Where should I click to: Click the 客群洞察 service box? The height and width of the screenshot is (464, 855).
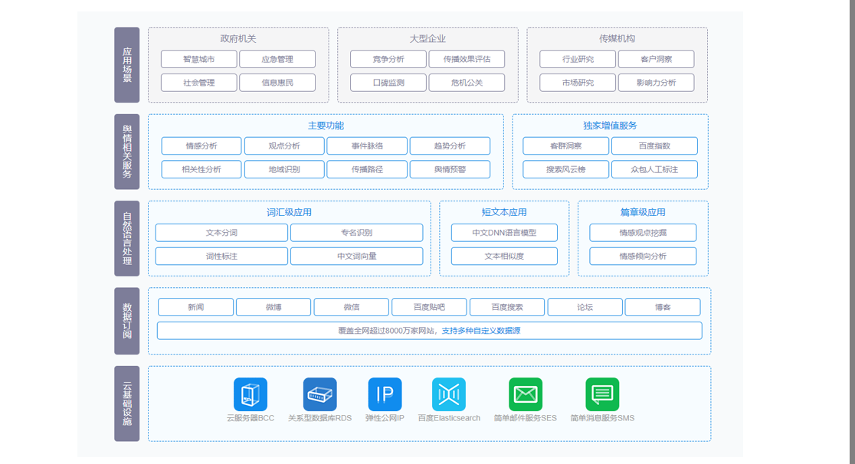pos(566,145)
